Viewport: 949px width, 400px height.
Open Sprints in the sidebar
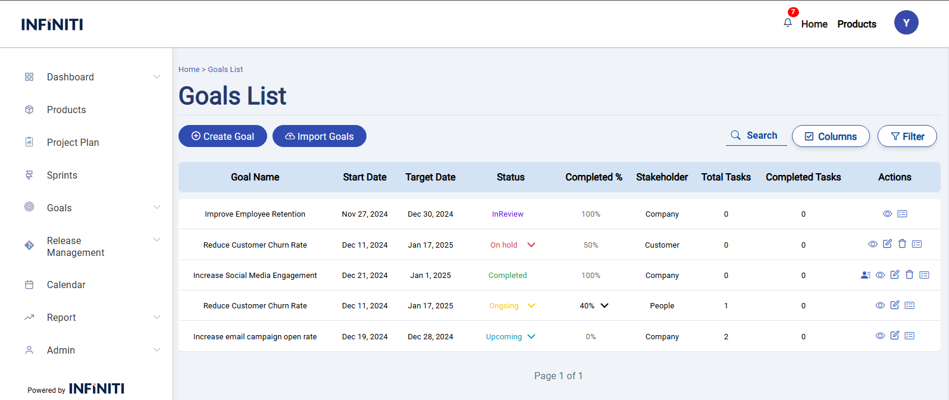pos(62,175)
